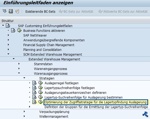Expand Anwendungsübergreifende Komponenten node
This screenshot has height=119, width=150.
coord(8,40)
